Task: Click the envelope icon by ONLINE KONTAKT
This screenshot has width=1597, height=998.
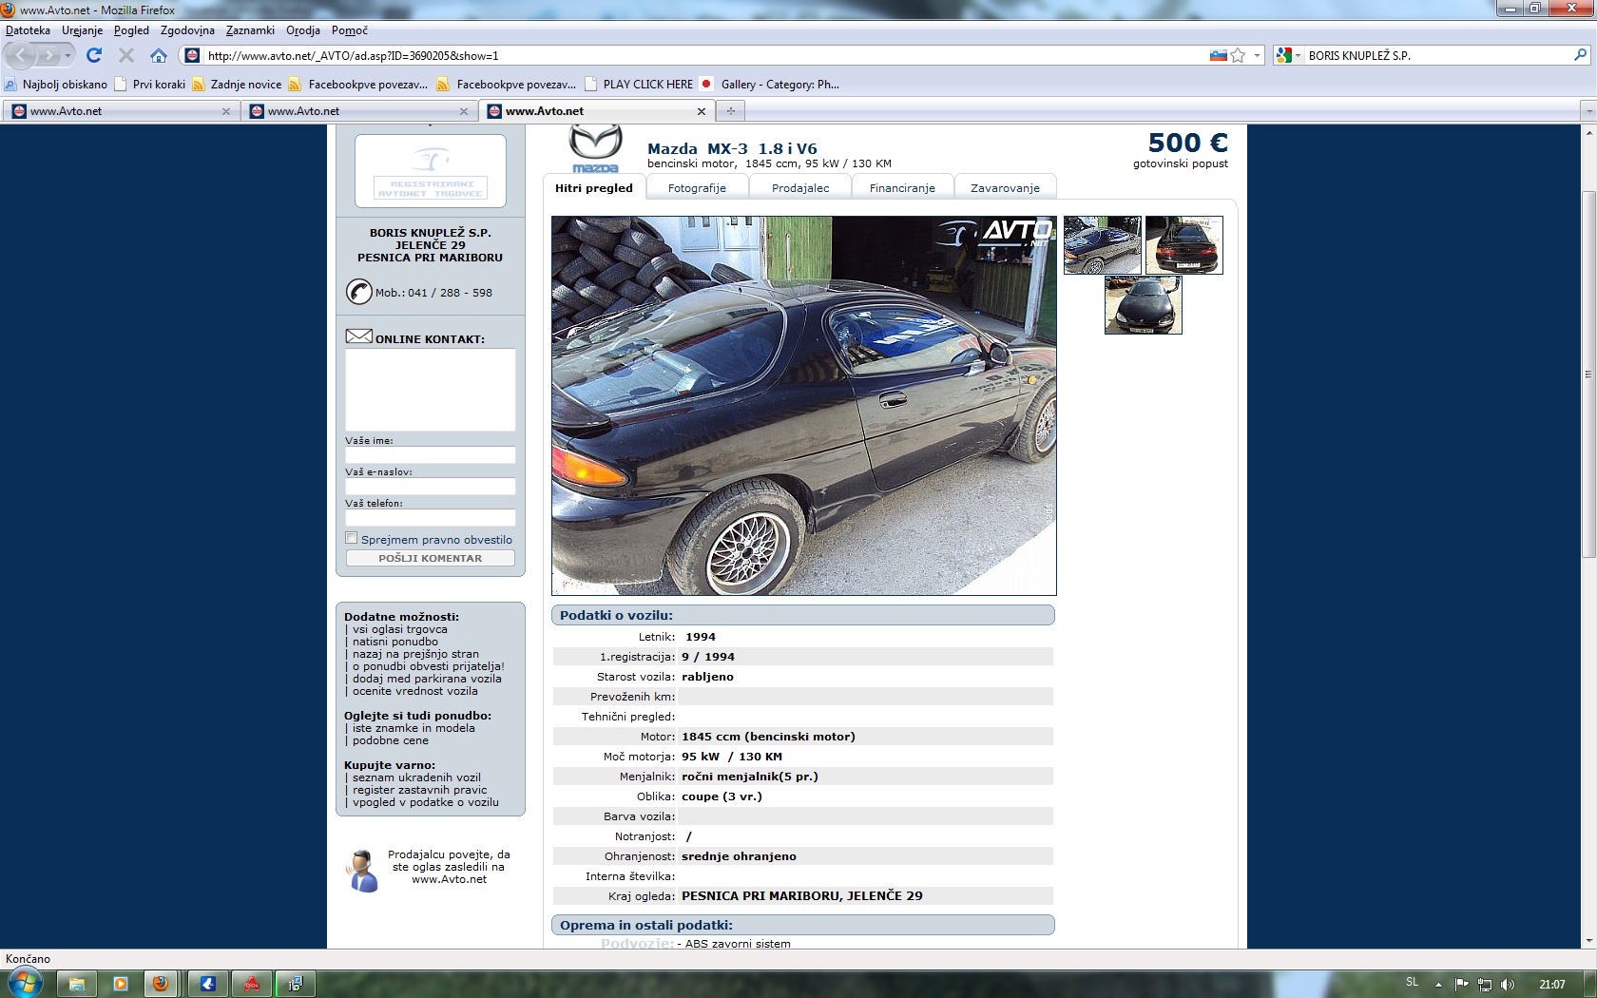Action: tap(358, 336)
